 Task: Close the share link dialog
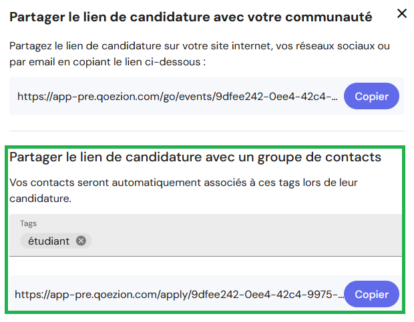tap(402, 13)
